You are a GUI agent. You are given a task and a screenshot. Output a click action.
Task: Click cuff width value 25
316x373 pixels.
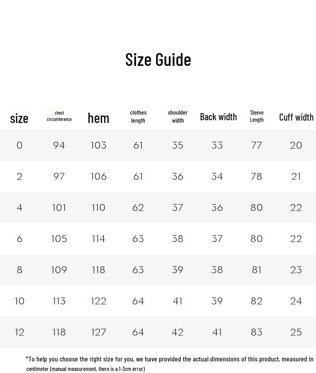tap(296, 332)
